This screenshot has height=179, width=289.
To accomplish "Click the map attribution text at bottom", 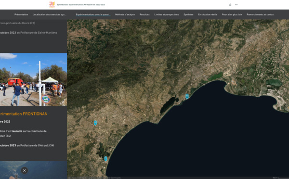I will tap(94, 178).
